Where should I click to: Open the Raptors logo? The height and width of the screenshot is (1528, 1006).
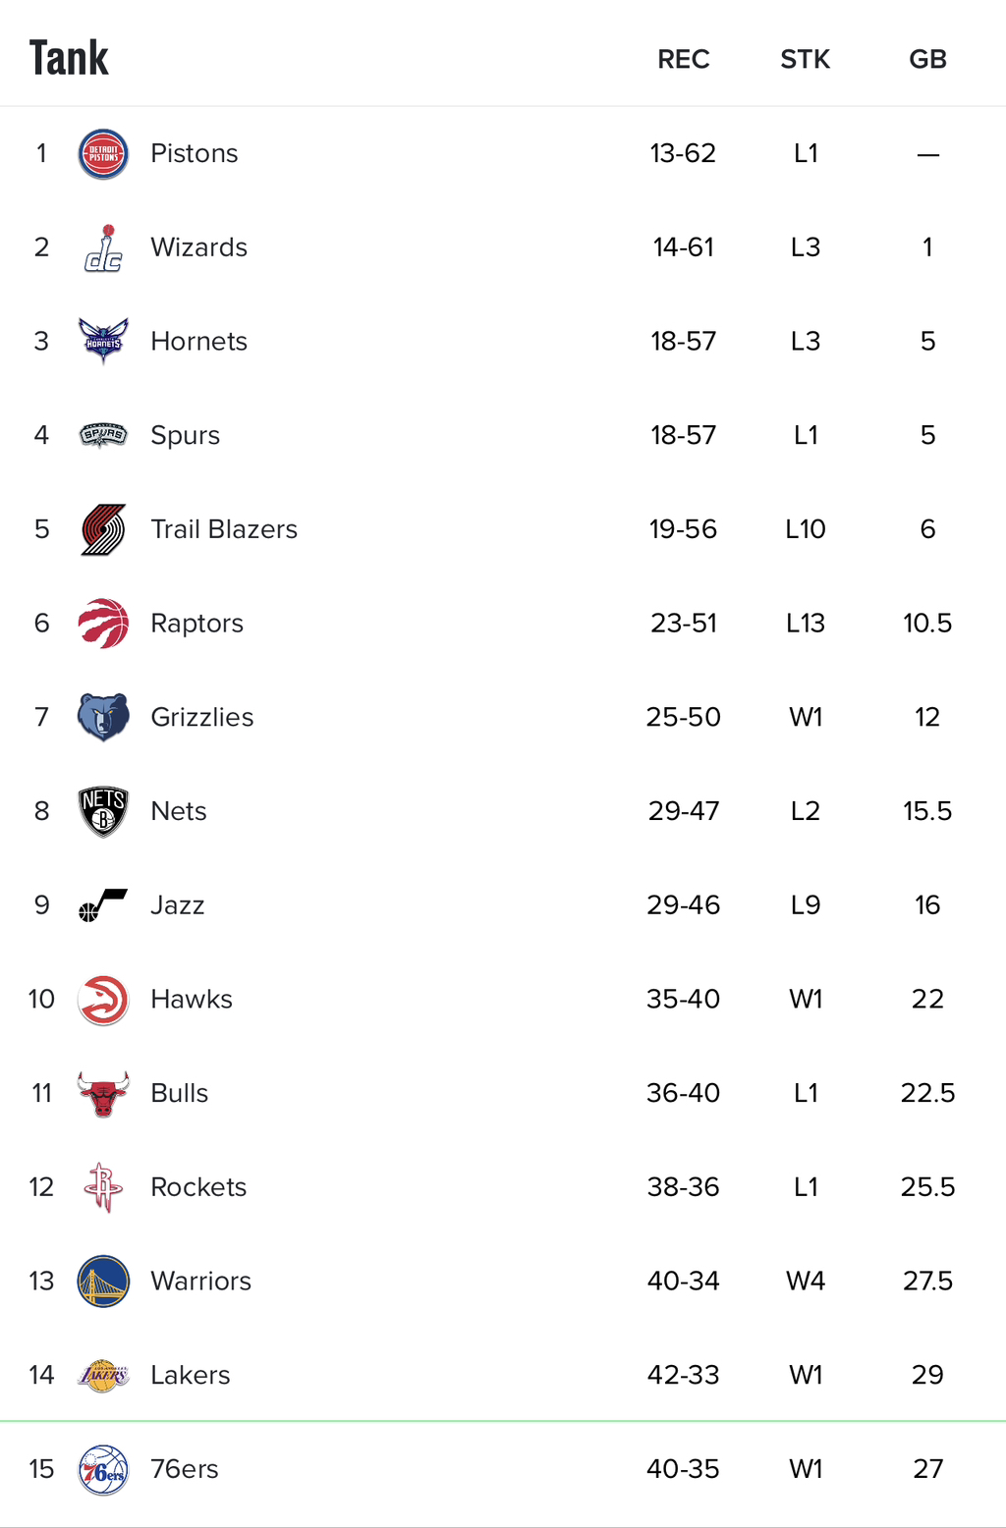[x=103, y=624]
